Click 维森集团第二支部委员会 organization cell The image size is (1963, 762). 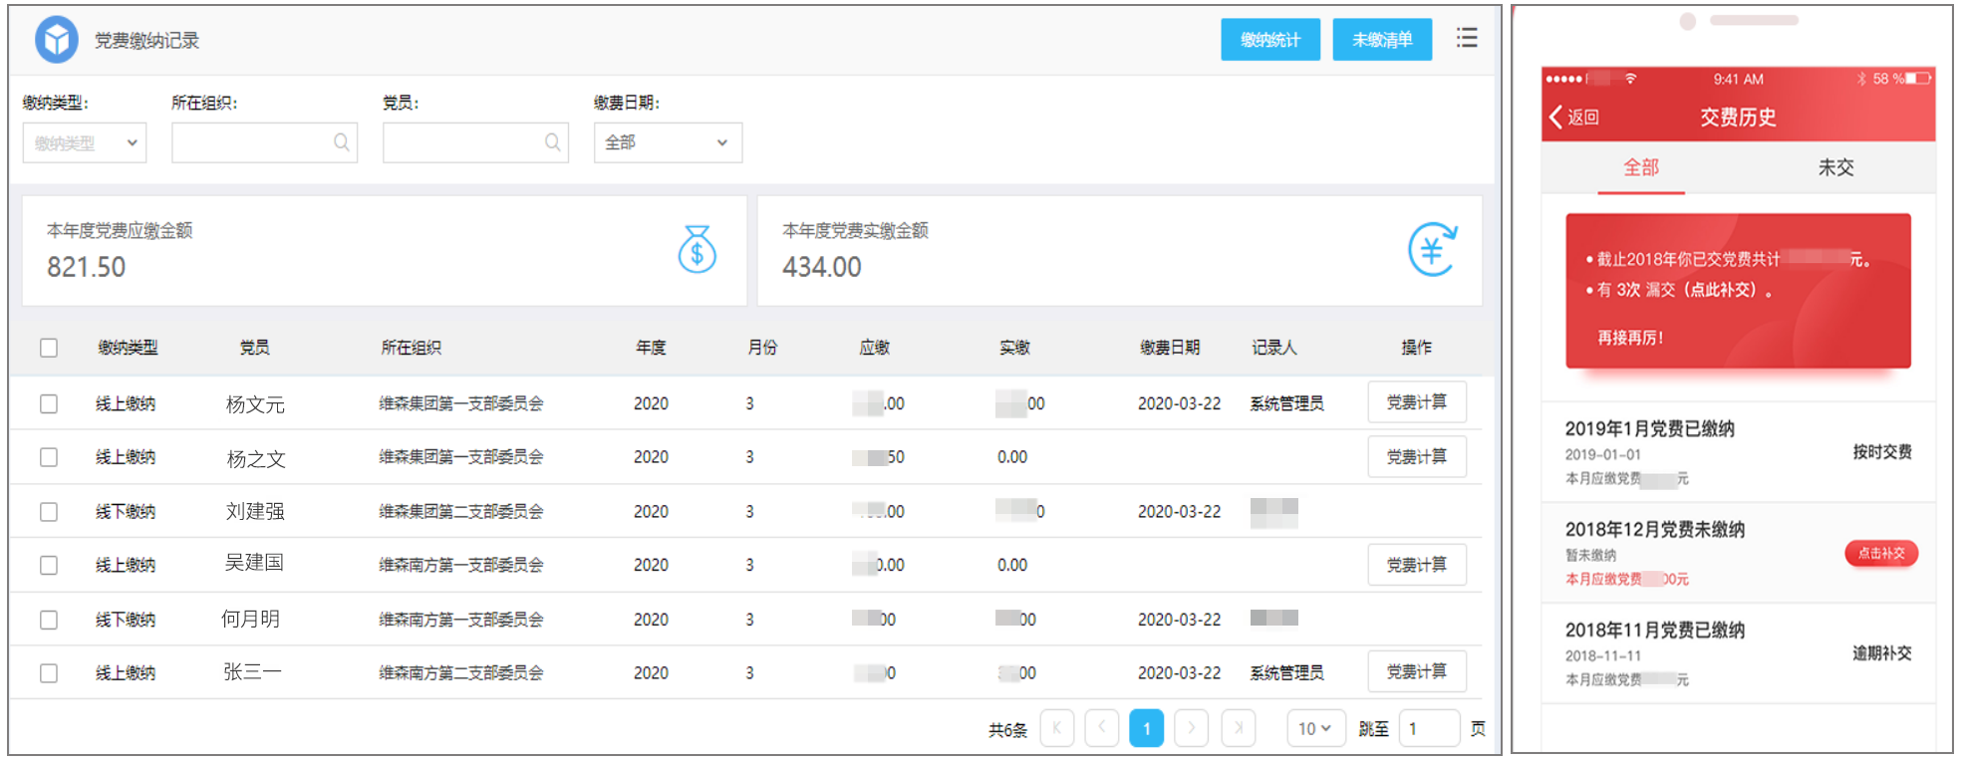461,512
